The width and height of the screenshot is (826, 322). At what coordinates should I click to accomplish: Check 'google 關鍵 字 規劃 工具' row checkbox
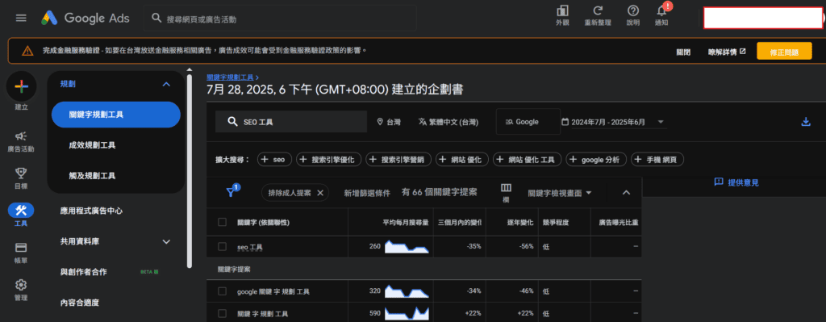click(x=223, y=291)
